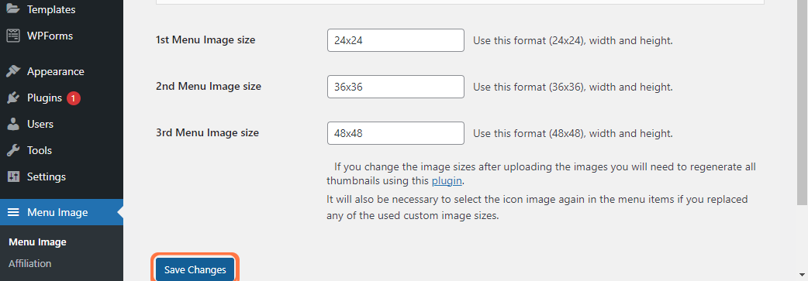Screen dimensions: 808x281
Task: Follow the regenerate thumbnails plugin link
Action: (447, 180)
